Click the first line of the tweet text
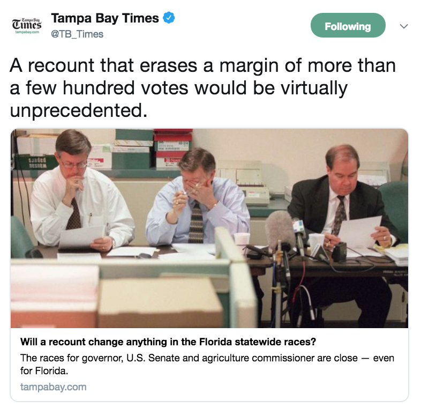Viewport: 421px width, 415px height. (202, 65)
